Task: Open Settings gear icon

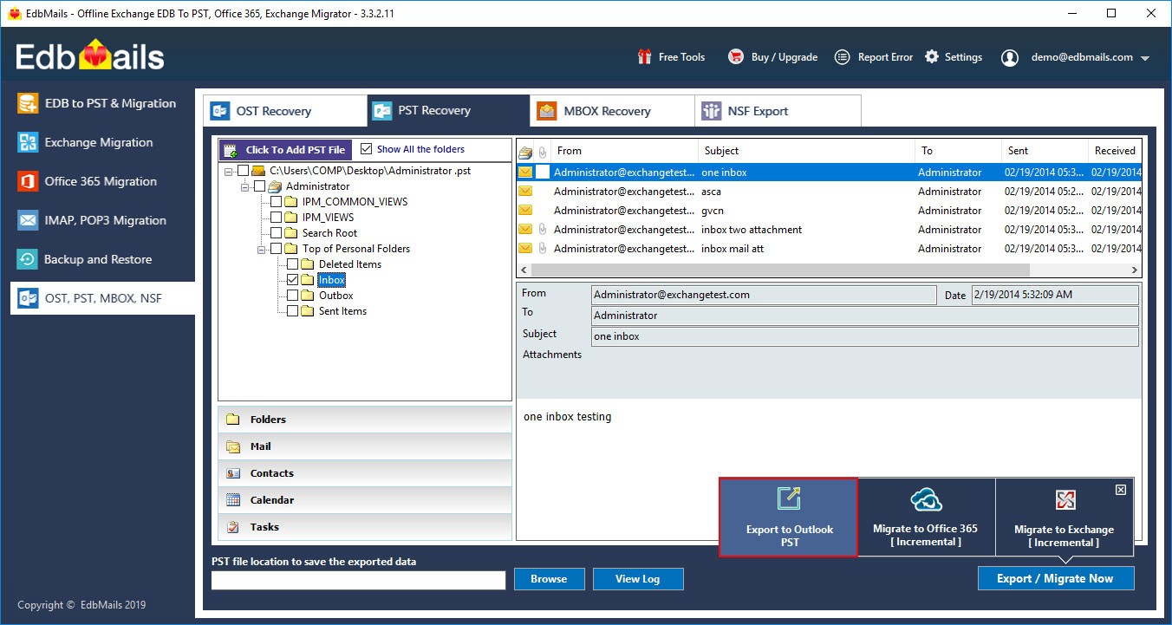Action: (x=932, y=57)
